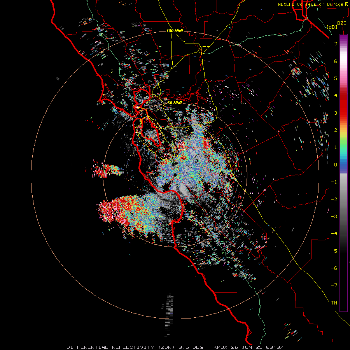Click the 0 value on the color scale
The width and height of the screenshot is (350, 350).
(x=336, y=165)
